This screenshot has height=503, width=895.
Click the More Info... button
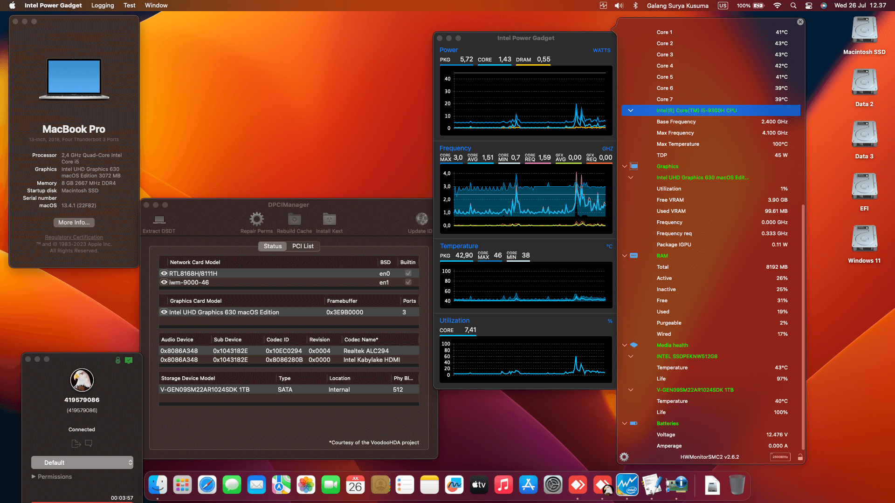click(73, 222)
